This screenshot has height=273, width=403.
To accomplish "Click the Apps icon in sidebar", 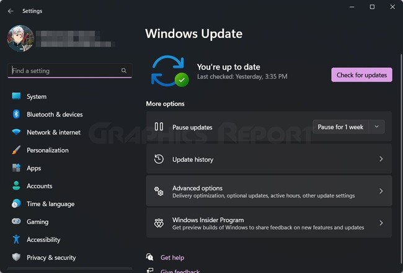I will [16, 168].
